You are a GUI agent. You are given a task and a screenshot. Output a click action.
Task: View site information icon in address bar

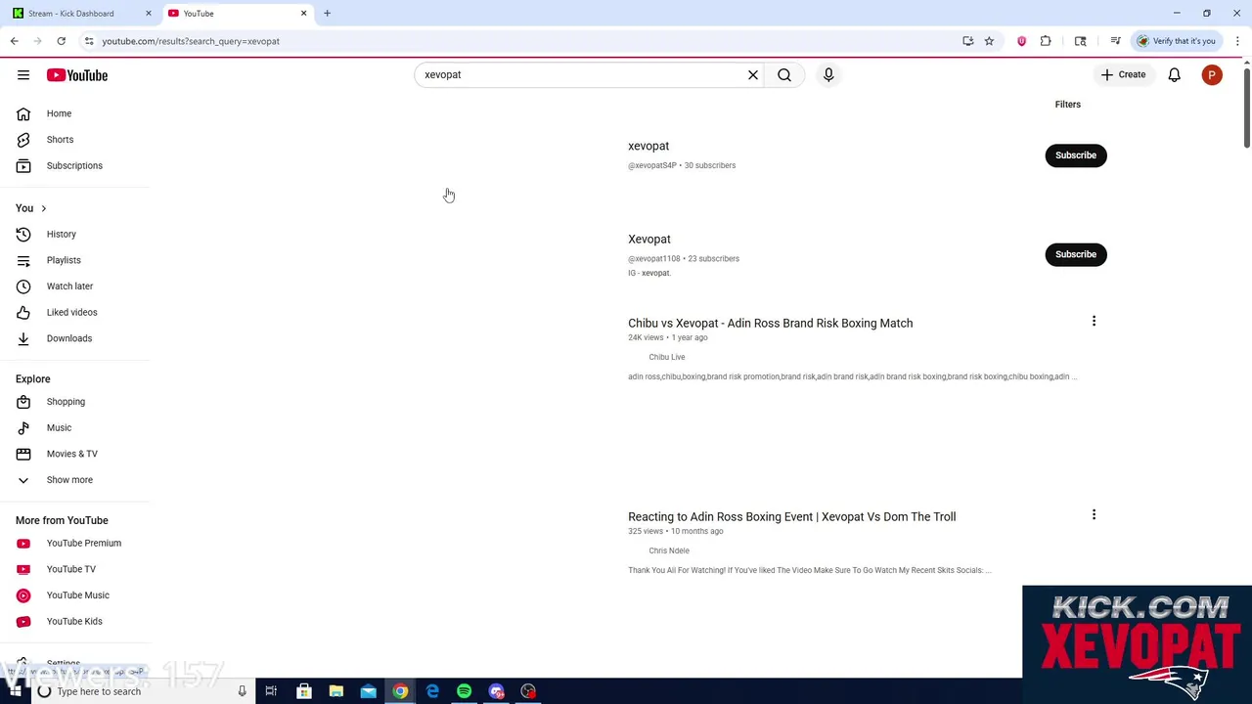[x=89, y=41]
